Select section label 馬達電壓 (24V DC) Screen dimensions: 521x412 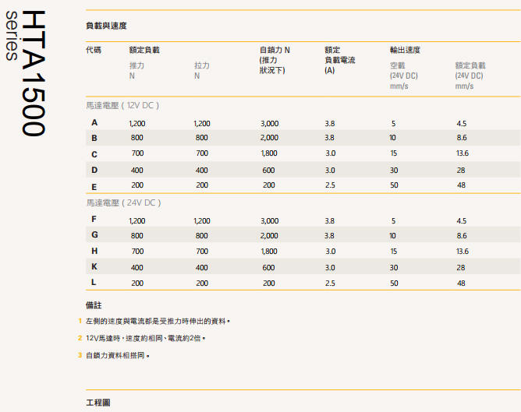coord(123,202)
